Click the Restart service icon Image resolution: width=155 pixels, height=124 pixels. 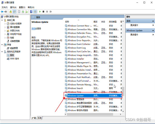click(x=51, y=12)
